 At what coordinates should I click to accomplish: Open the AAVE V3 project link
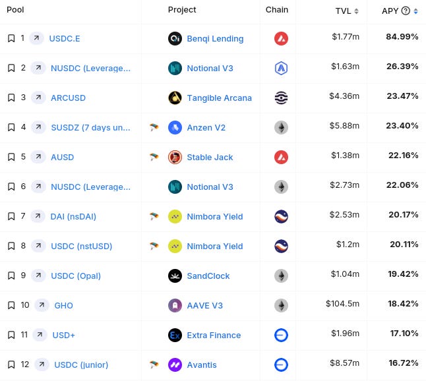point(205,305)
